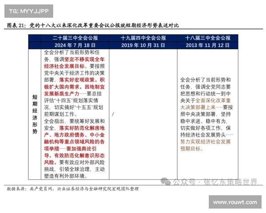This screenshot has height=213, width=266.
Task: Select the header '十九届四中全会公报'
Action: (143, 38)
